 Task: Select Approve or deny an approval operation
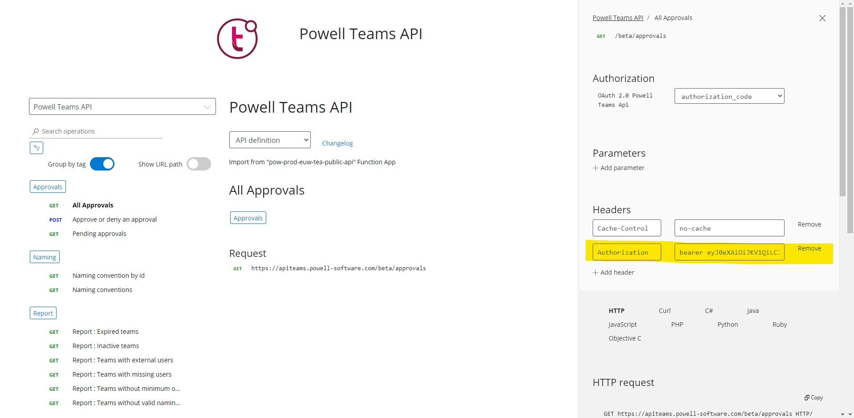pyautogui.click(x=114, y=219)
